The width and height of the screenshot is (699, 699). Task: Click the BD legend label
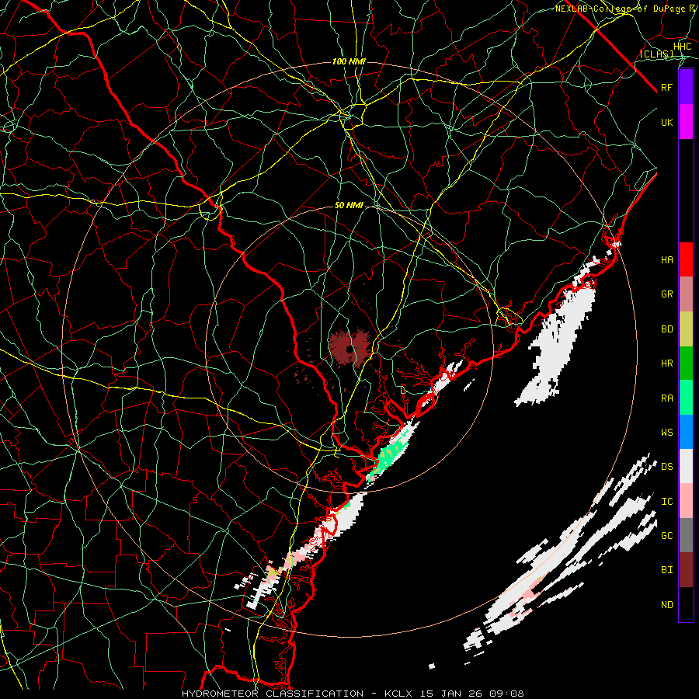coord(667,329)
